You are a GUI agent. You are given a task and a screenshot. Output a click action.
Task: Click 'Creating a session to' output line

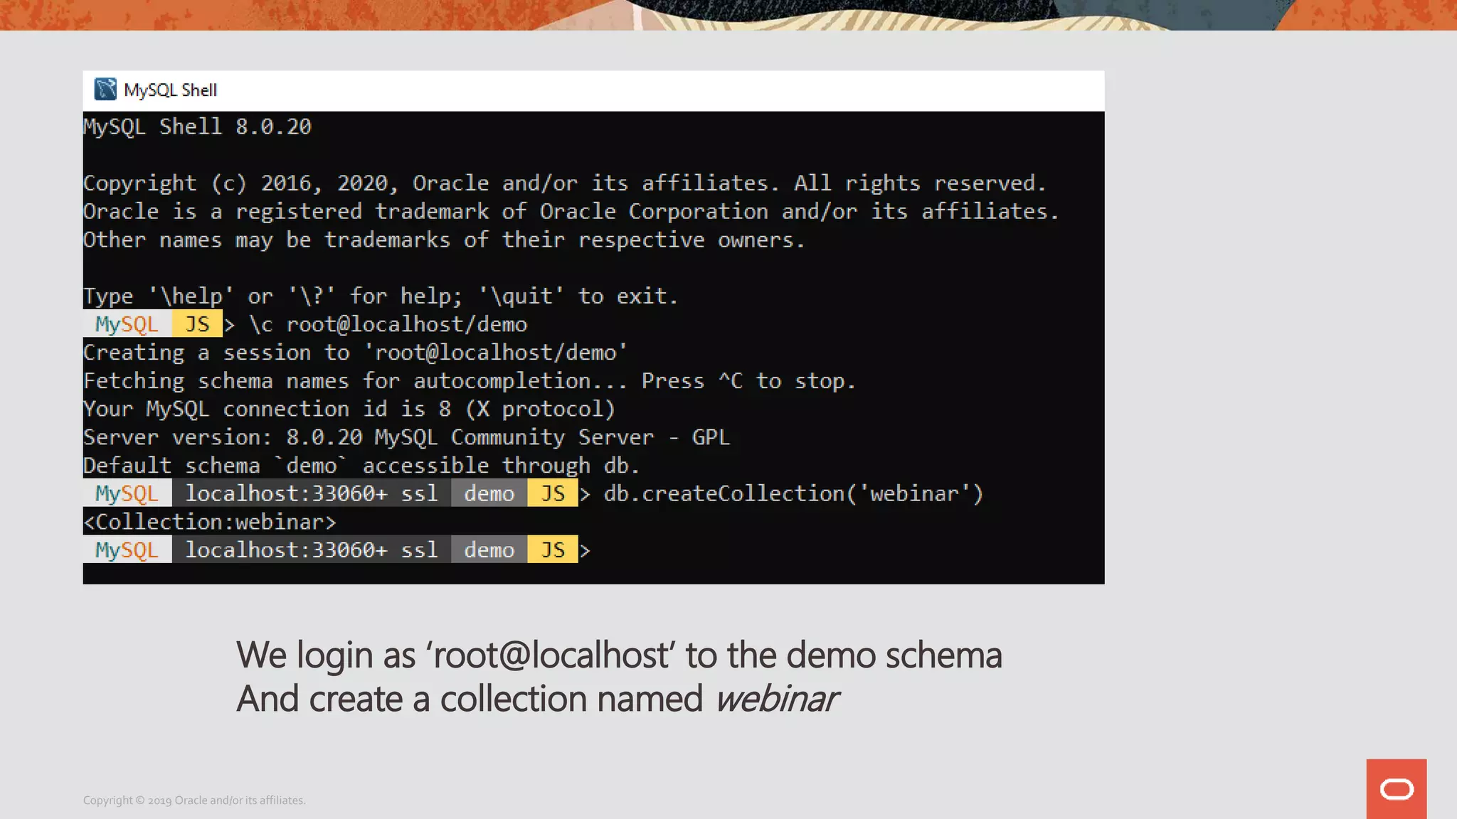[x=355, y=353]
